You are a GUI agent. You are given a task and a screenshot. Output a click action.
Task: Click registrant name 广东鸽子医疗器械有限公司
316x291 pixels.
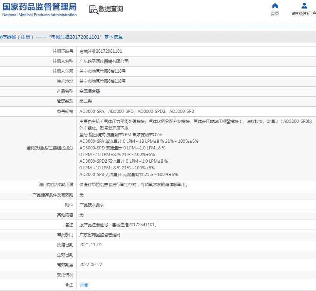tap(101, 61)
